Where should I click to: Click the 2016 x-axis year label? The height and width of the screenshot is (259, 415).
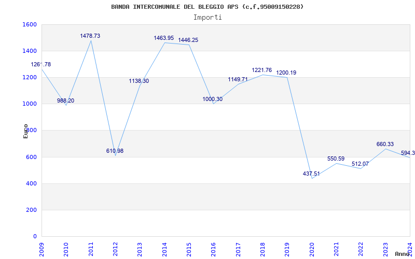(x=214, y=250)
